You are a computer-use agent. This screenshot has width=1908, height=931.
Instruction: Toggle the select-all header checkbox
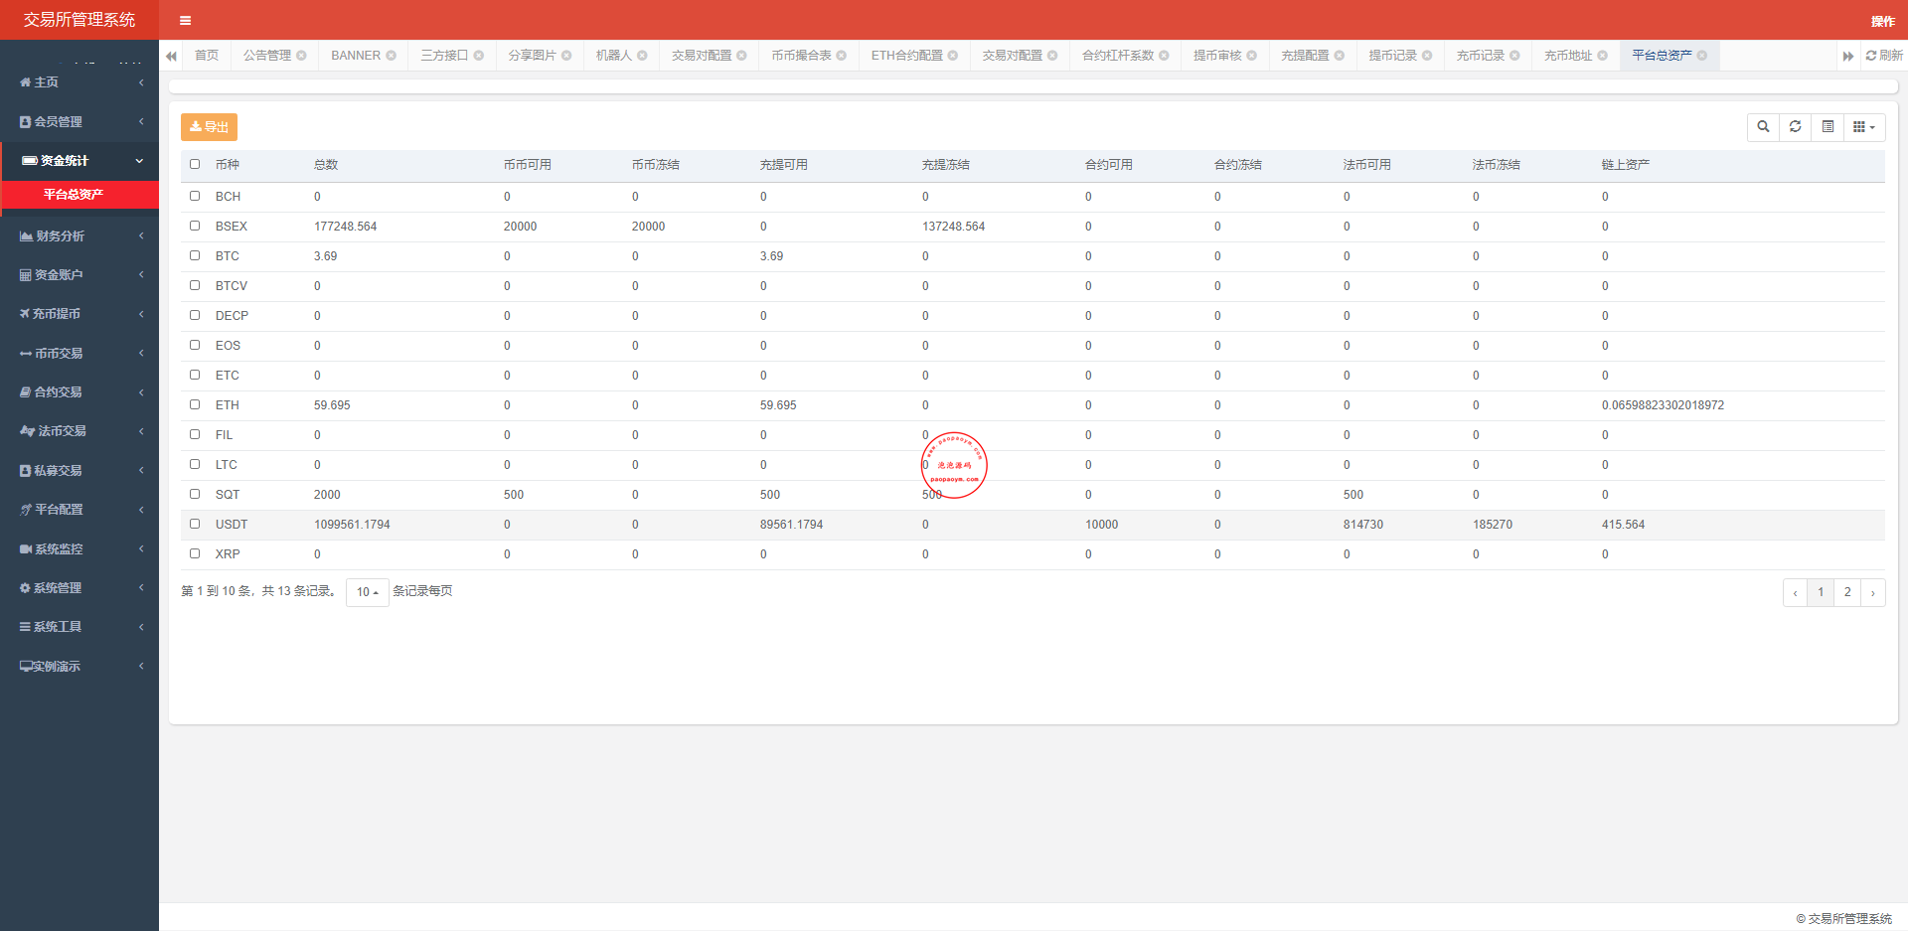tap(195, 164)
